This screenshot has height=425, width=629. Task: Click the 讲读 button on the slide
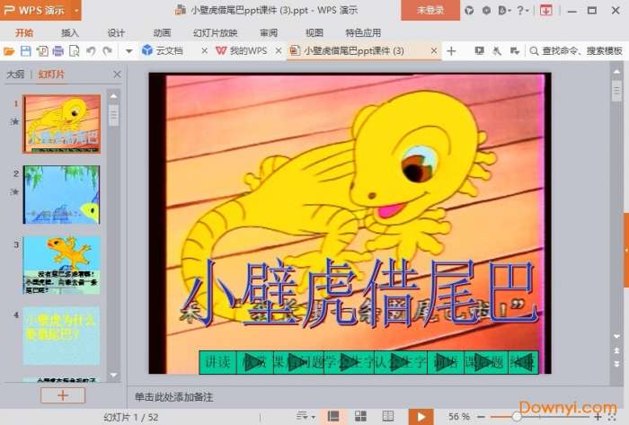217,362
